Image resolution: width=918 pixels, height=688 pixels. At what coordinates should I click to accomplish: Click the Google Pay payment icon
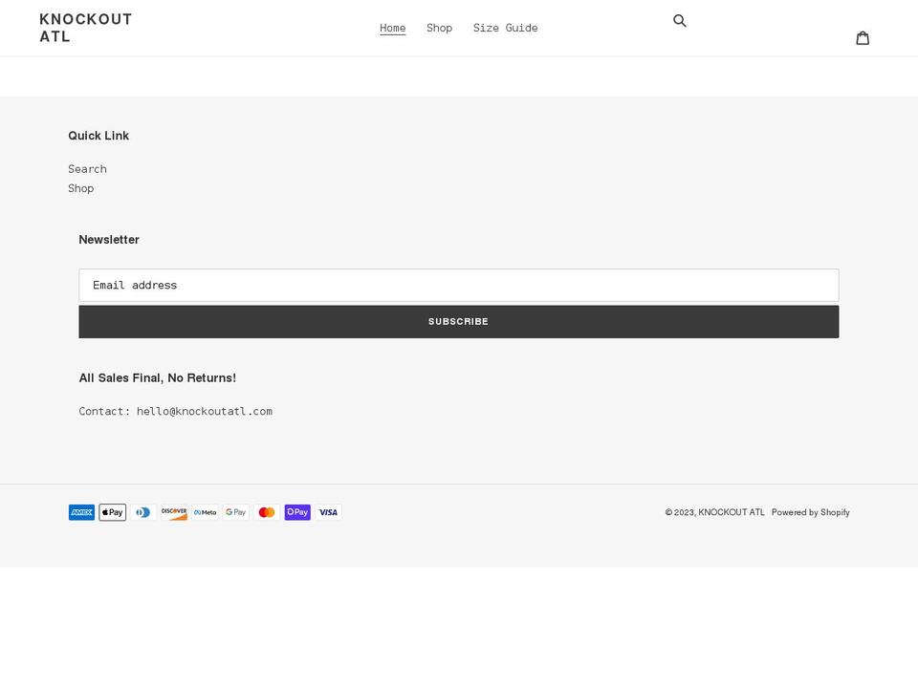(x=235, y=512)
